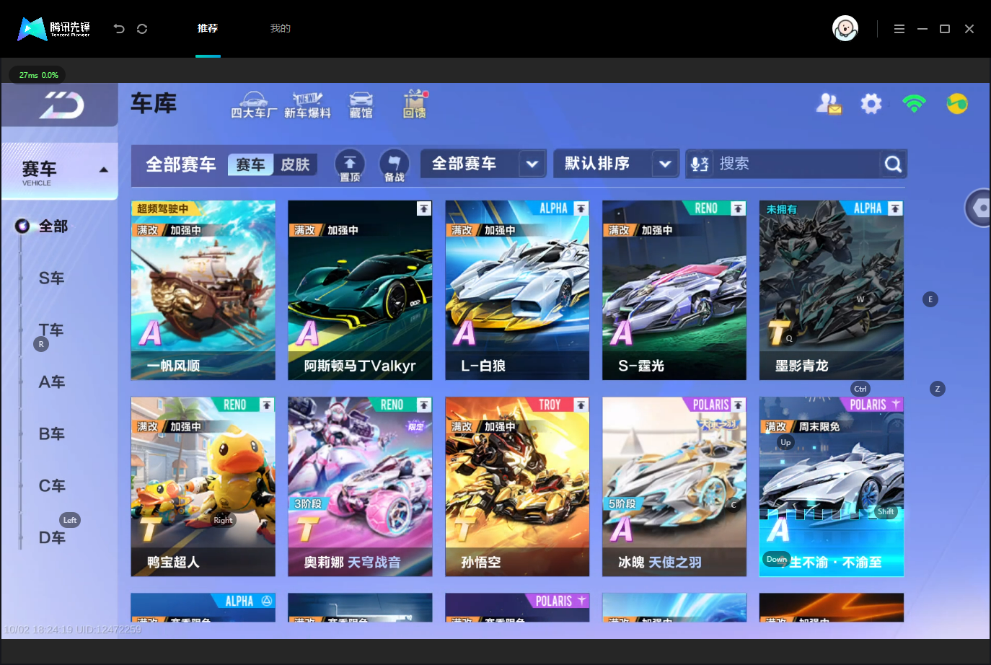Select the 周末限免 POLARIS car card
991x665 pixels.
pos(832,486)
